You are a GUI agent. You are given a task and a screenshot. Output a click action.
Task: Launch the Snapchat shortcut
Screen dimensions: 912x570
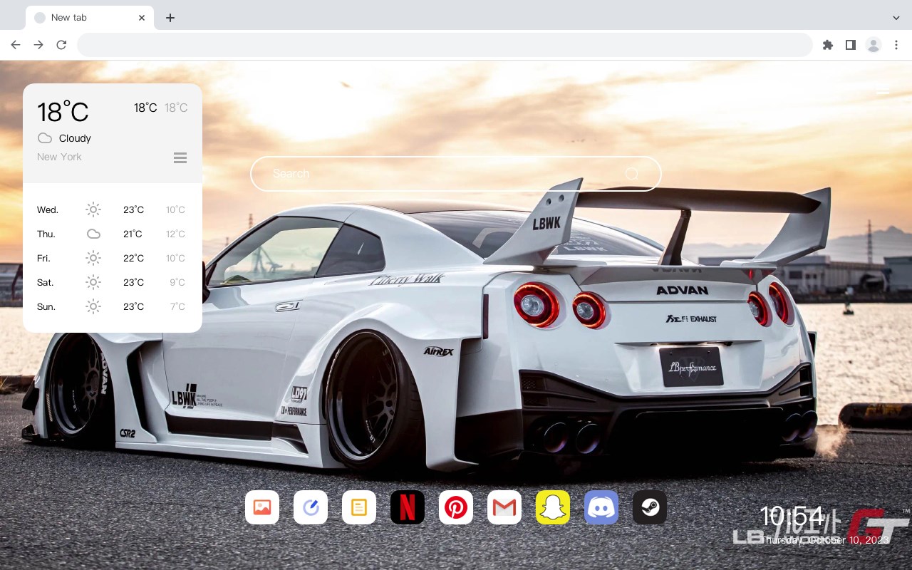coord(553,507)
